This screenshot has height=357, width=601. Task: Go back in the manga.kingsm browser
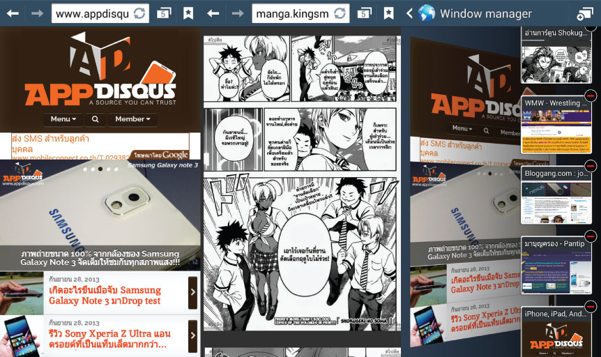pyautogui.click(x=213, y=14)
